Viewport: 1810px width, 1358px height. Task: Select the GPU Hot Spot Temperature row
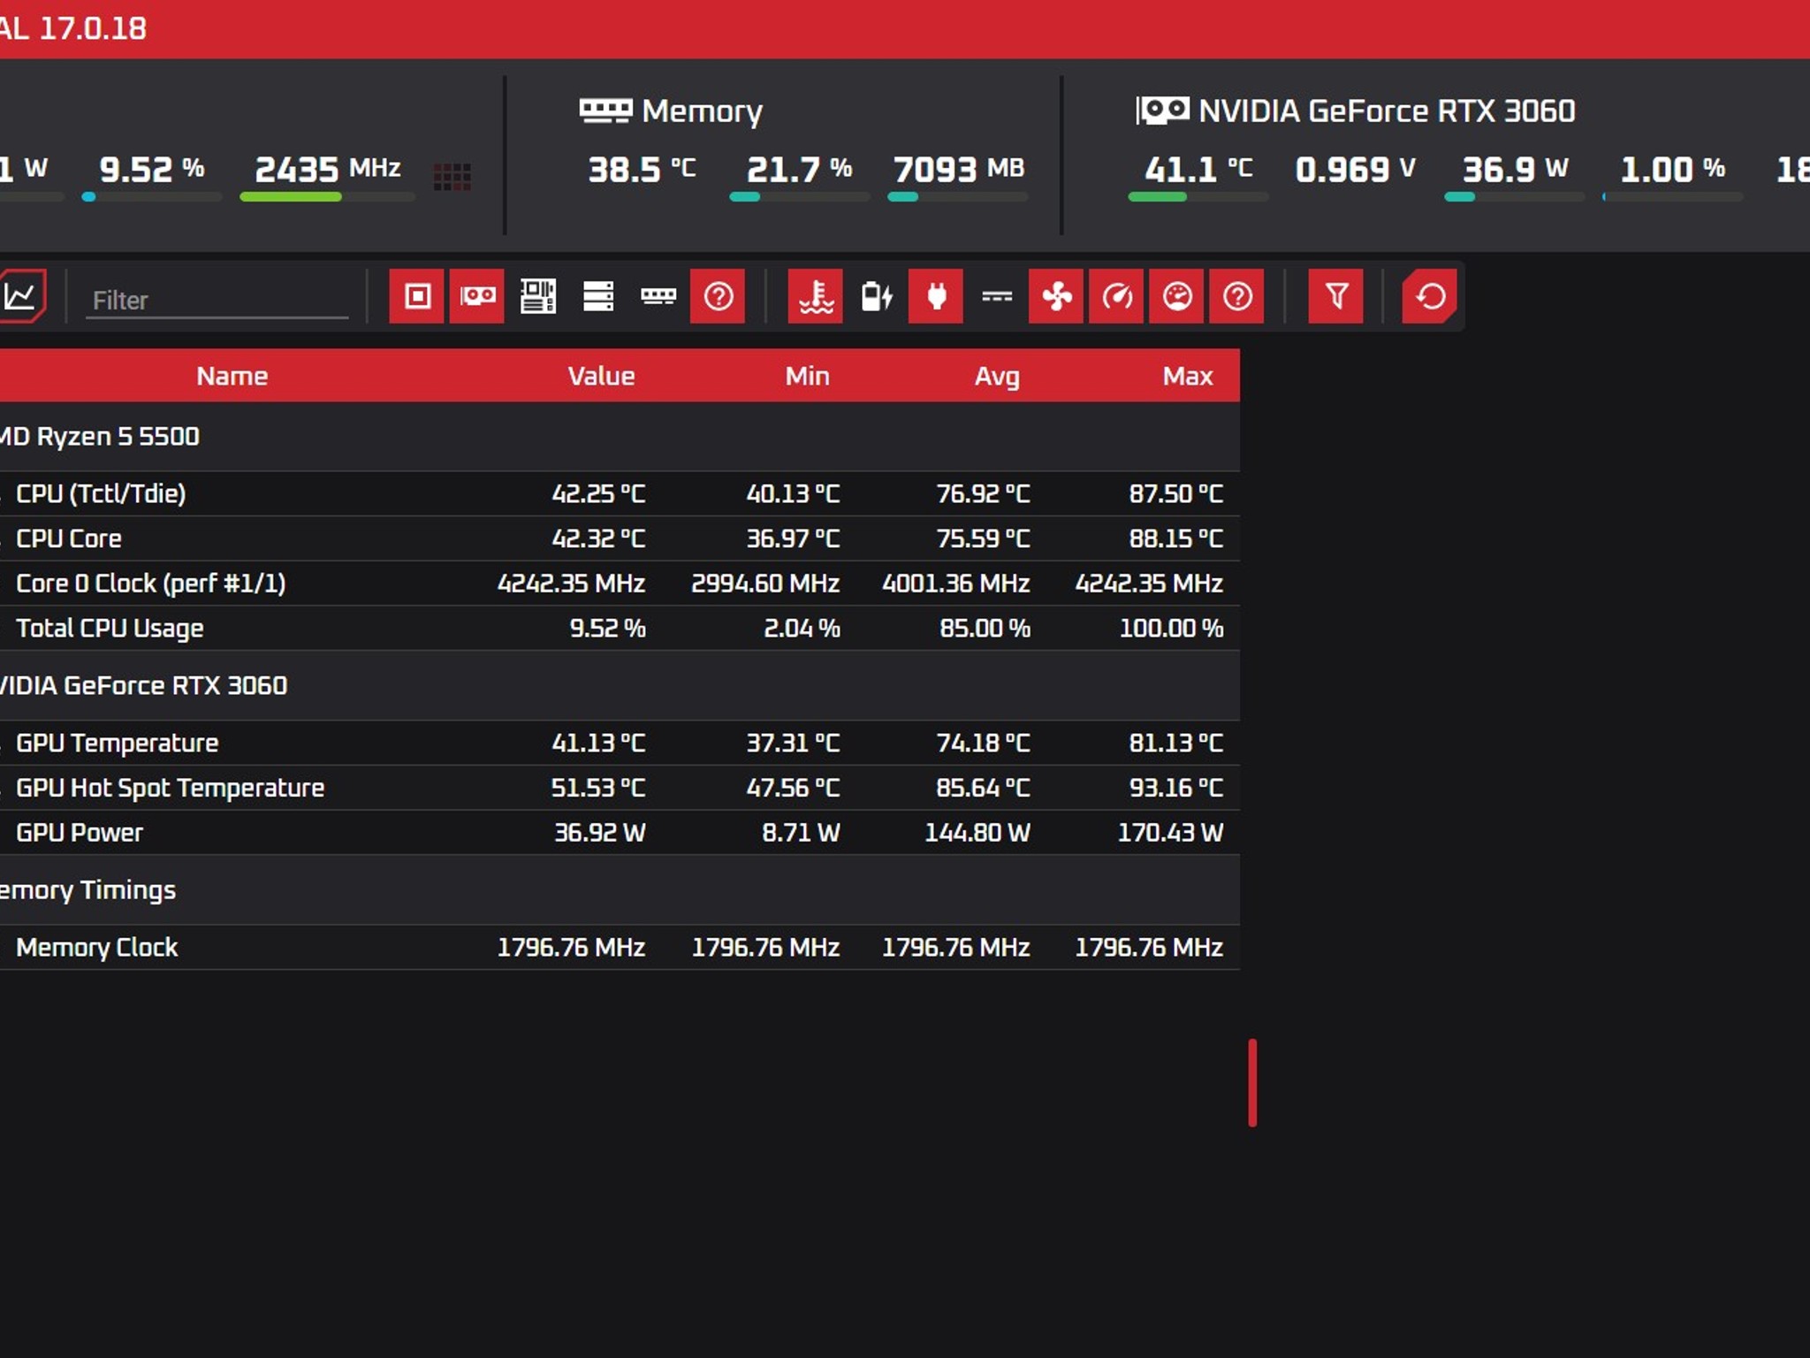tap(620, 788)
